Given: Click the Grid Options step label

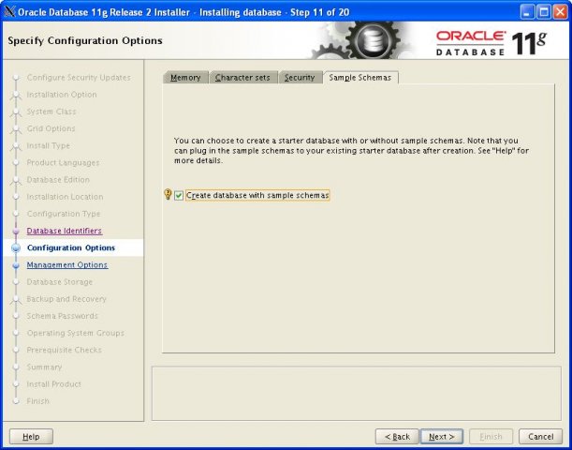Looking at the screenshot, I should [51, 128].
